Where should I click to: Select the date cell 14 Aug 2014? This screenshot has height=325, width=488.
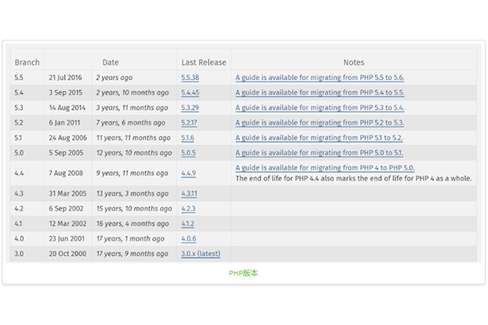(67, 107)
